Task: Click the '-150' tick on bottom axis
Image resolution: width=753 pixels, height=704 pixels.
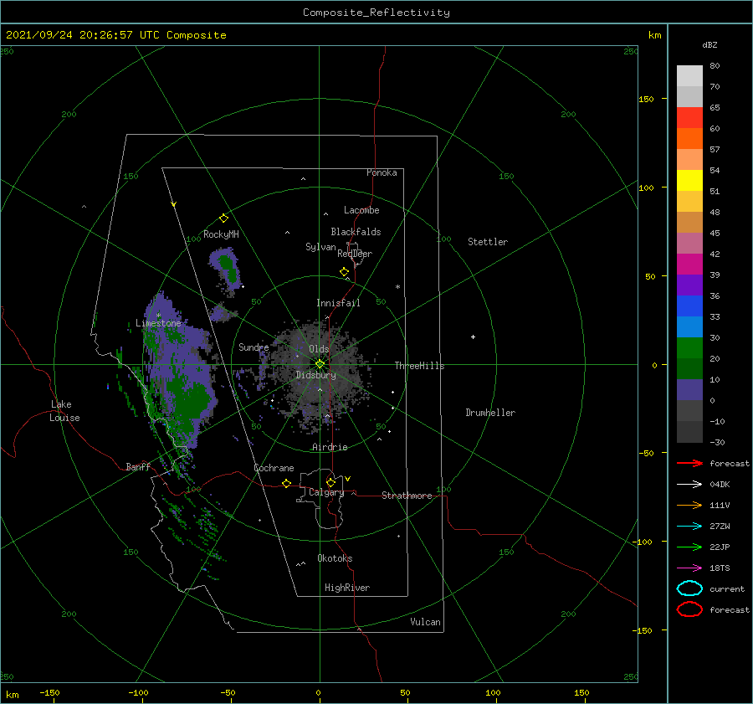Action: [x=49, y=692]
